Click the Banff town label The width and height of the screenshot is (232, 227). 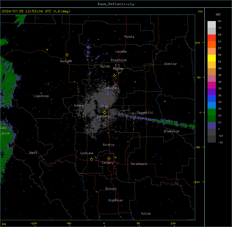click(33, 153)
